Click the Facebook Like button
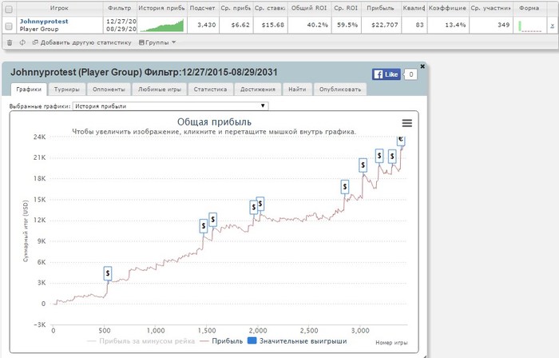The height and width of the screenshot is (358, 559). (387, 74)
